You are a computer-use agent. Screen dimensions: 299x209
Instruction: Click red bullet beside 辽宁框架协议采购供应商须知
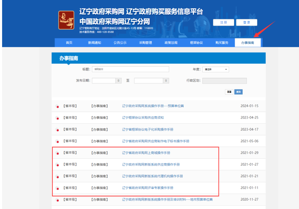pos(57,118)
